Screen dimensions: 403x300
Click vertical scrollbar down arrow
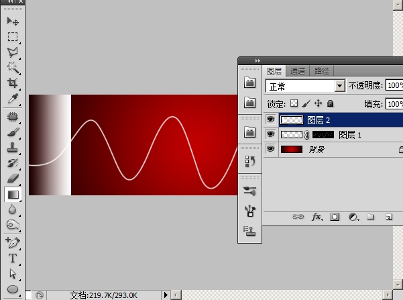[398, 285]
